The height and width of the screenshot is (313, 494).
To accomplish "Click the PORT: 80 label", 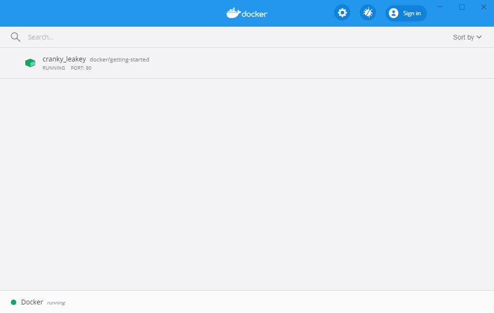I will coord(81,68).
